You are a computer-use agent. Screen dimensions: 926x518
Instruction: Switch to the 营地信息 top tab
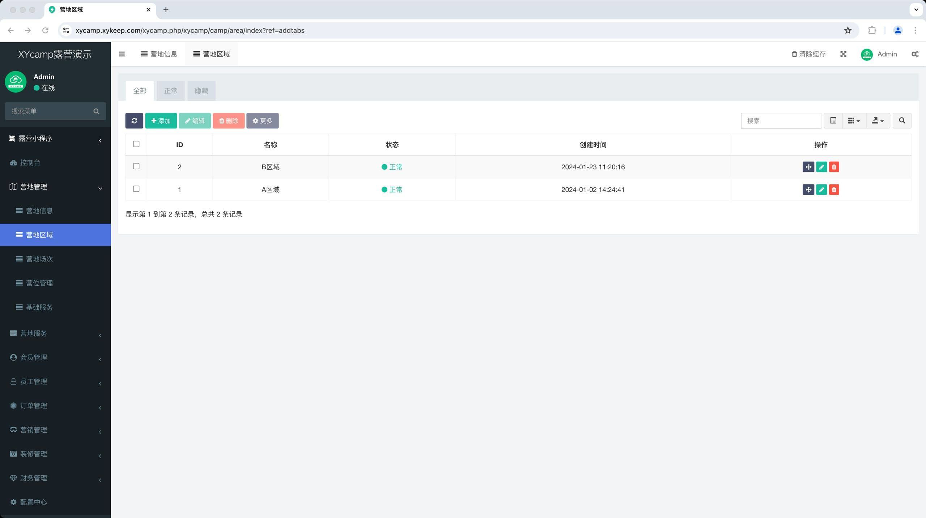159,54
